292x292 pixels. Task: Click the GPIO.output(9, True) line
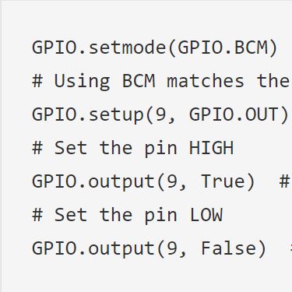[143, 181]
